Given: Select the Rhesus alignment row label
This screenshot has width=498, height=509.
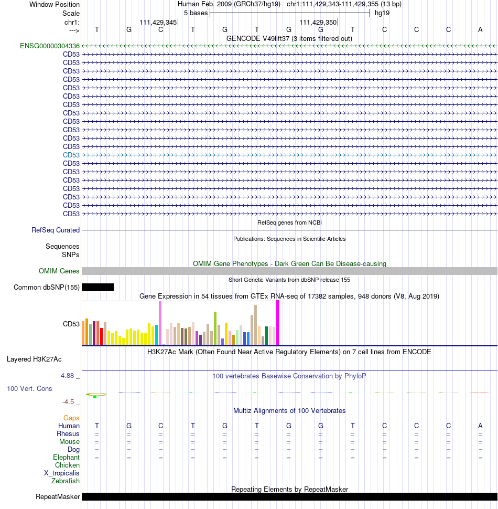Looking at the screenshot, I should pyautogui.click(x=68, y=433).
